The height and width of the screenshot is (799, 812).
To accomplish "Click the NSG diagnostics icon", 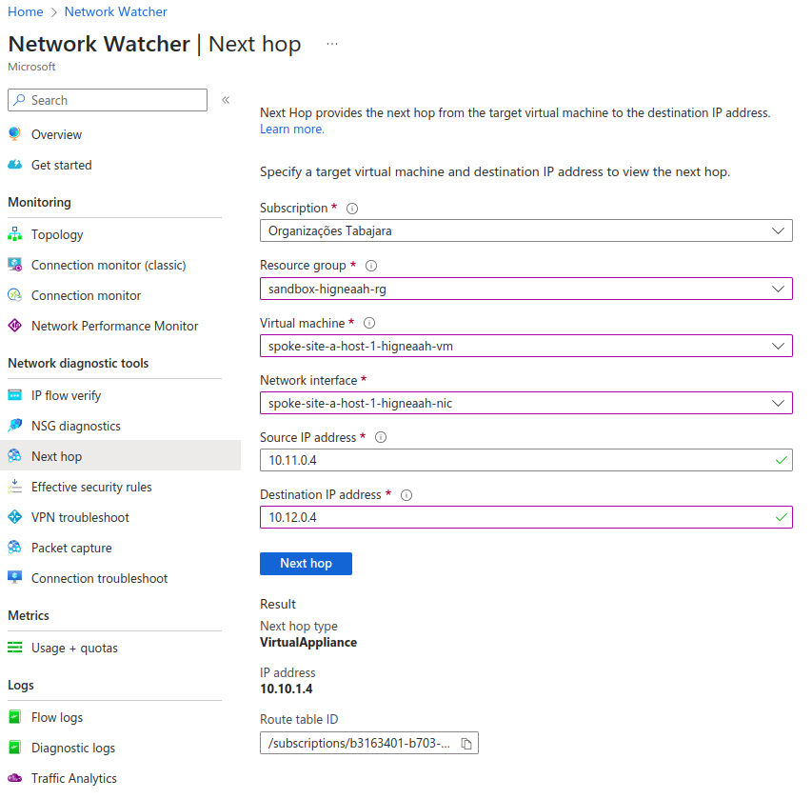I will click(x=14, y=426).
